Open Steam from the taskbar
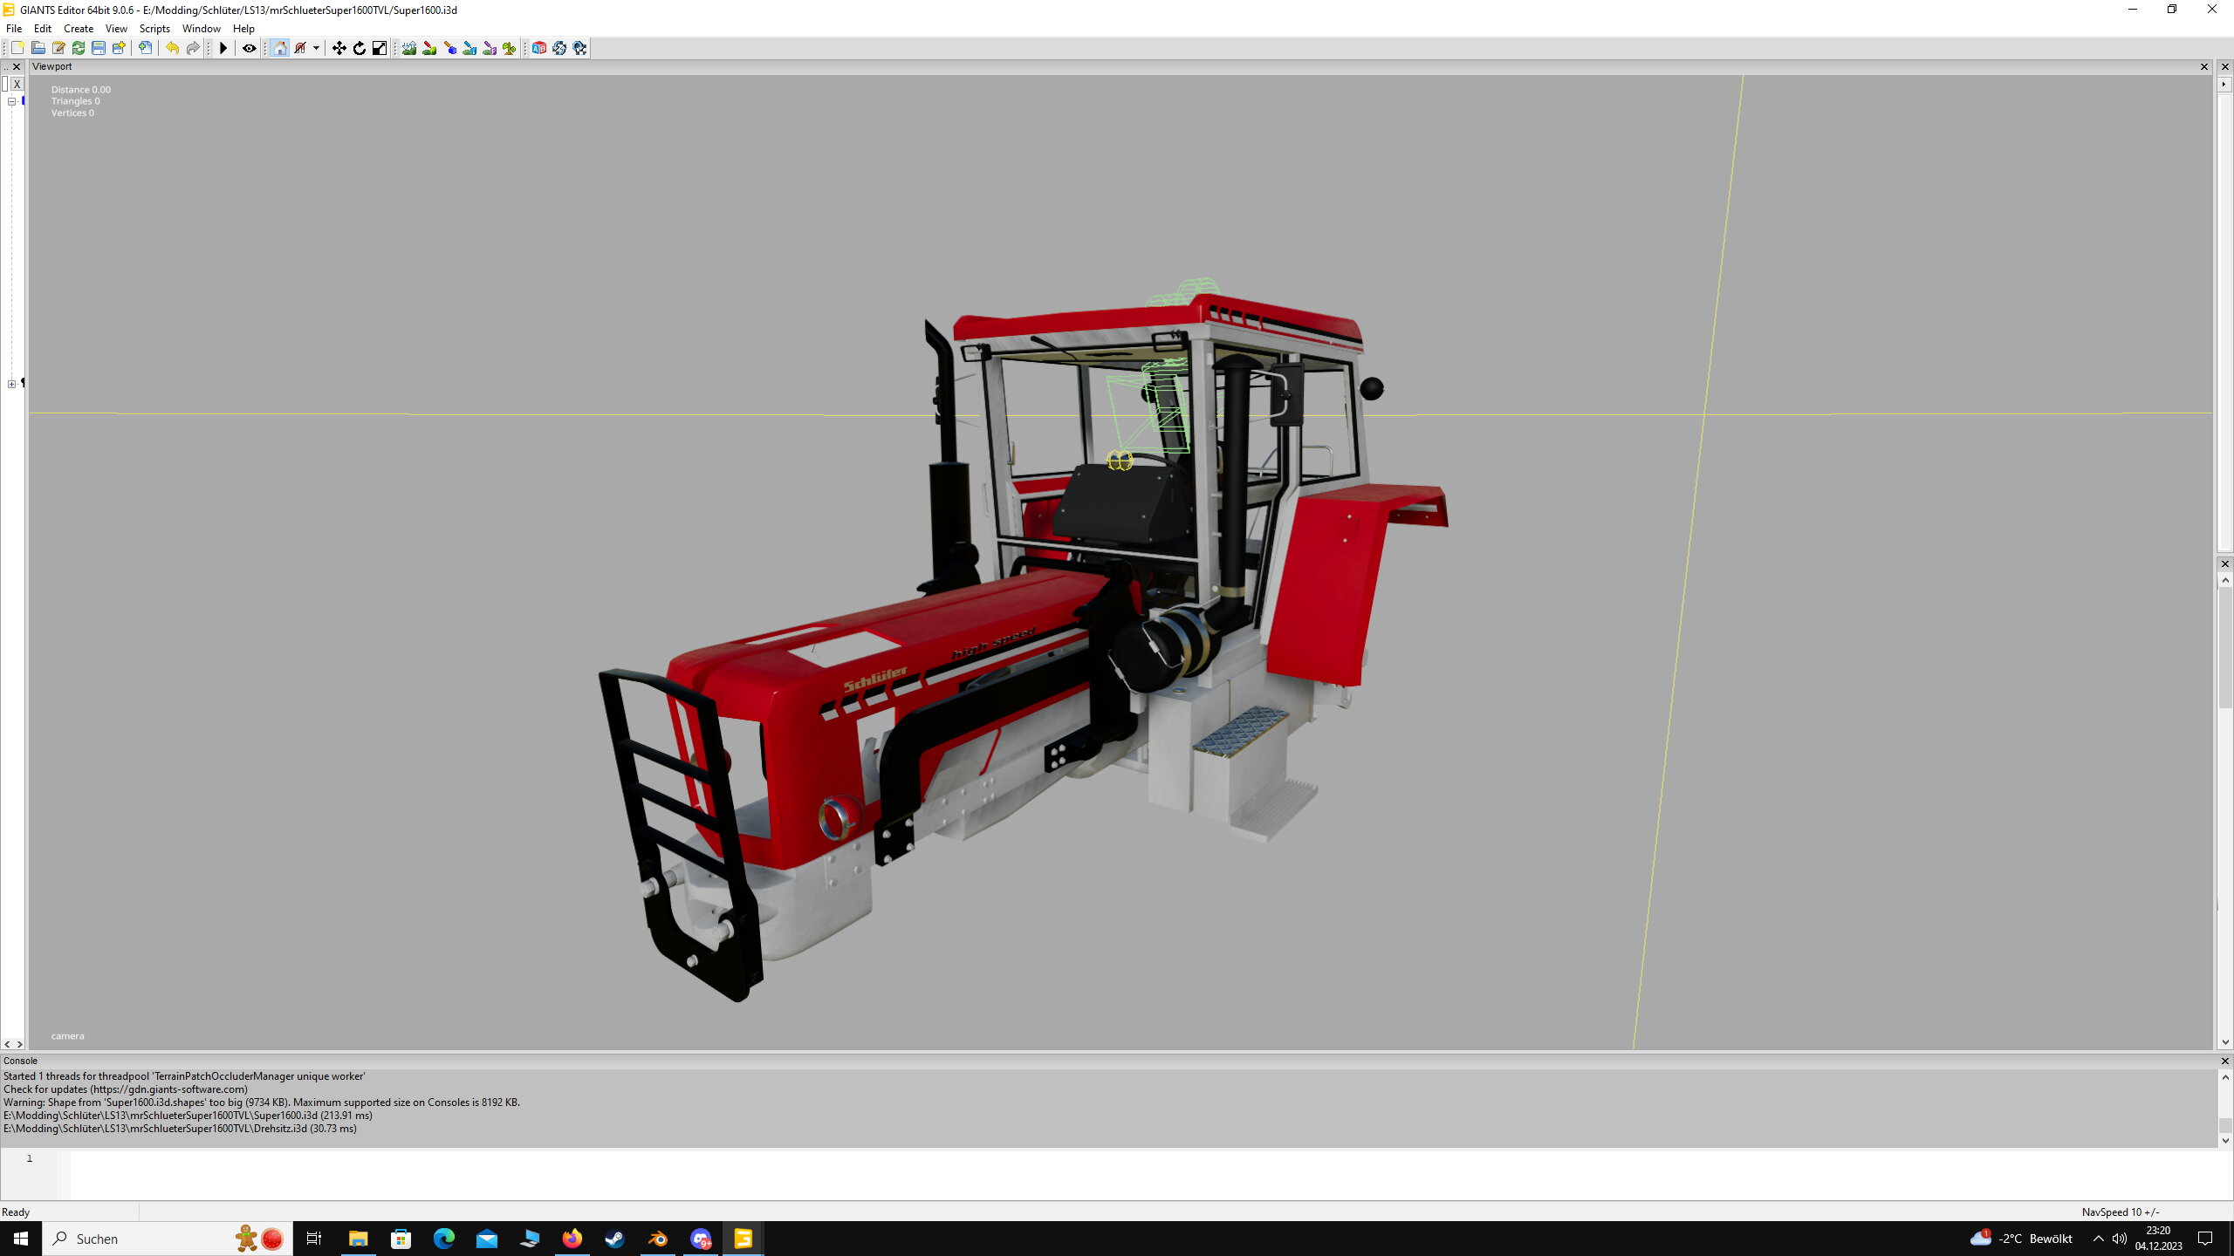 [615, 1239]
